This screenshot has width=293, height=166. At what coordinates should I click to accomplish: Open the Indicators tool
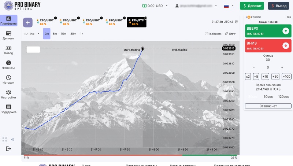point(213,34)
